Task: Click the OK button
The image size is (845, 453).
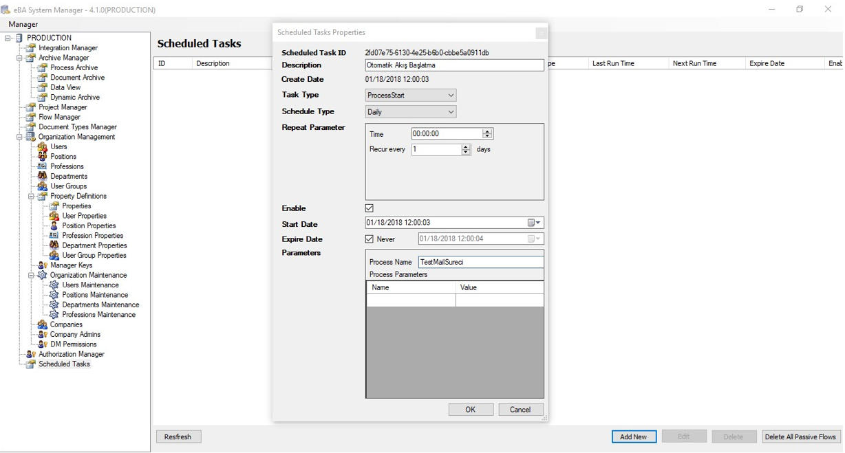Action: tap(471, 410)
